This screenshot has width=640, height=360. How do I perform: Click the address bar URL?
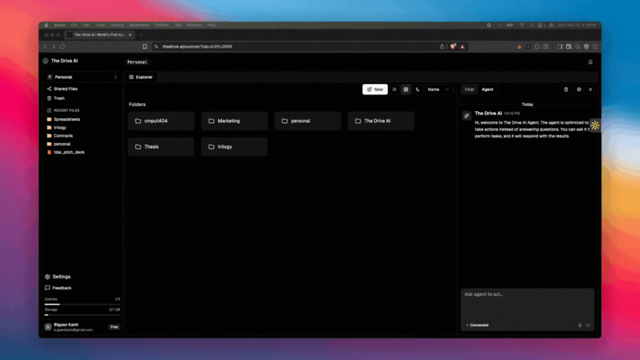point(197,47)
